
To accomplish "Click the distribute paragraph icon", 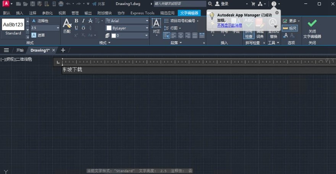I will click(202, 35).
